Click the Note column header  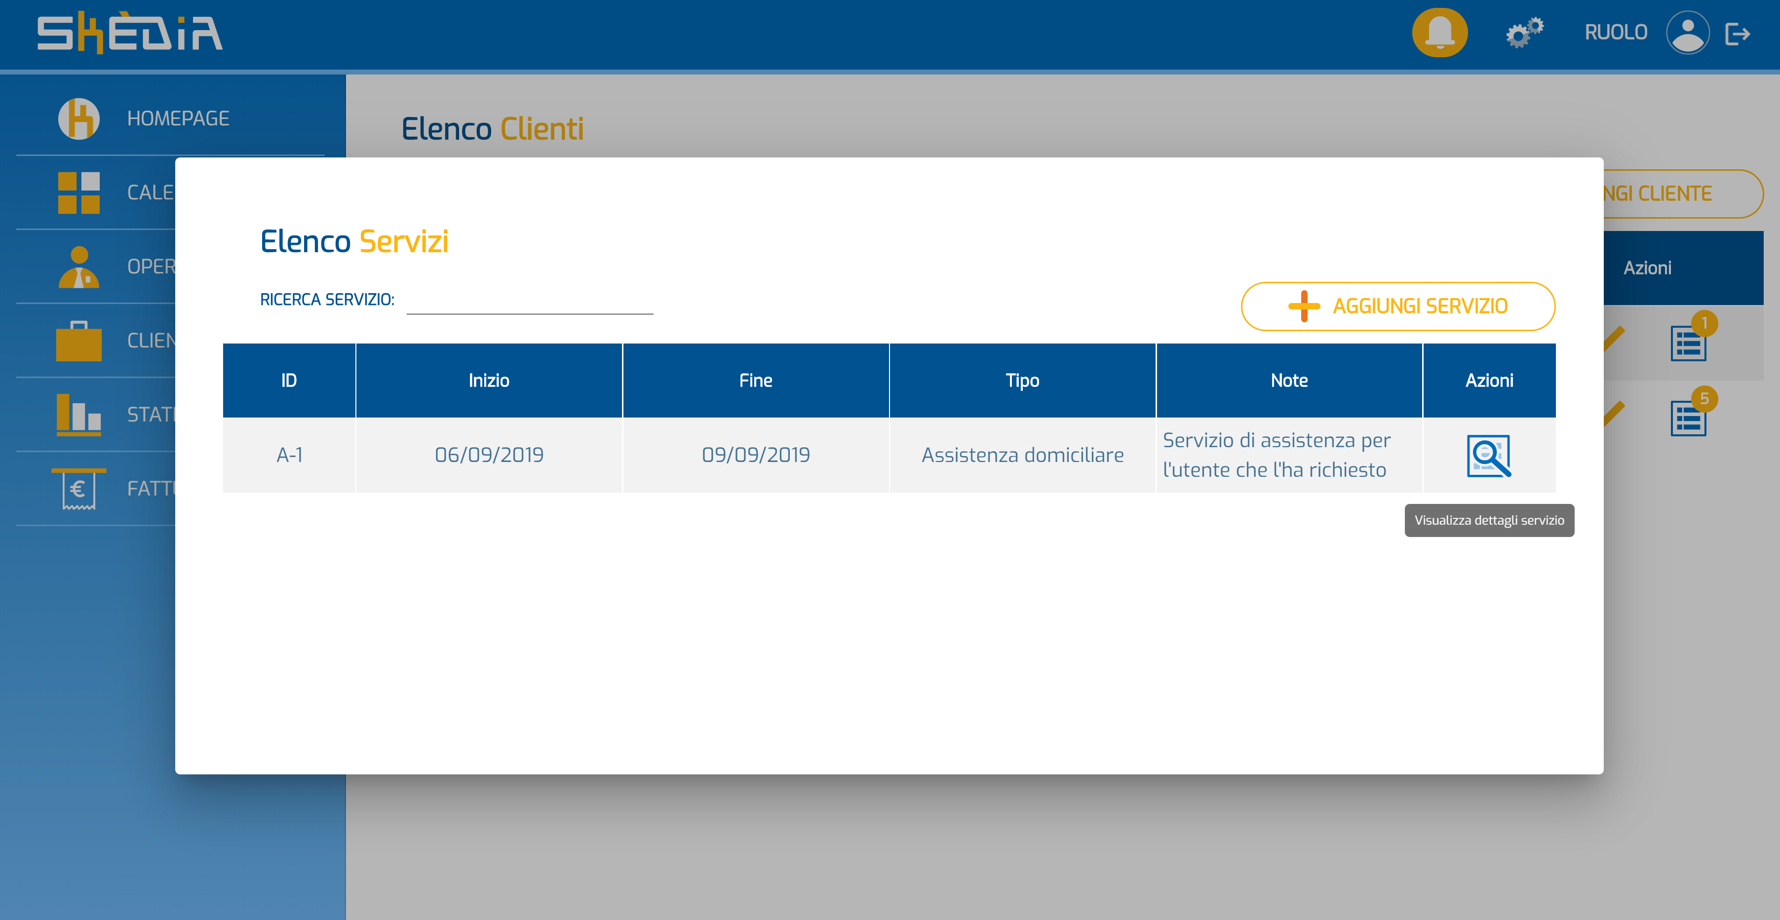tap(1289, 381)
